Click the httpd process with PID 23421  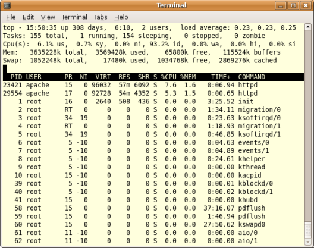153,85
